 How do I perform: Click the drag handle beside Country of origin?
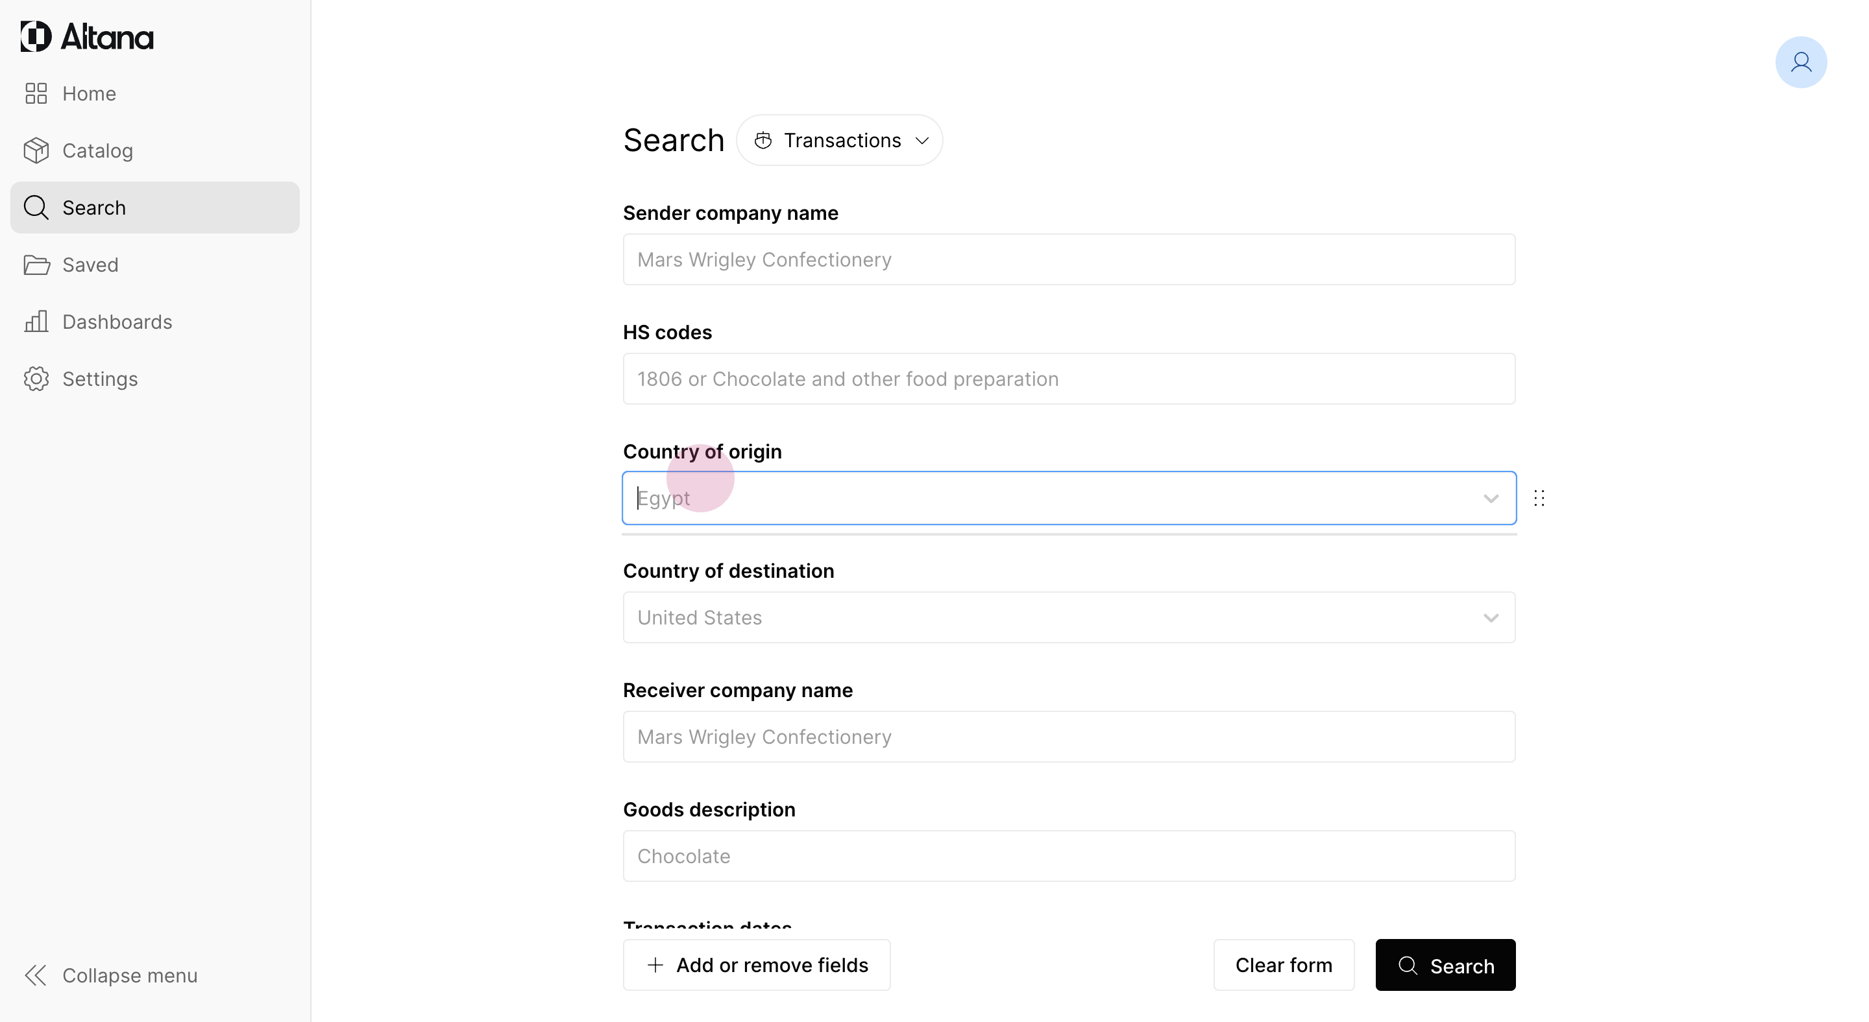[x=1539, y=498]
